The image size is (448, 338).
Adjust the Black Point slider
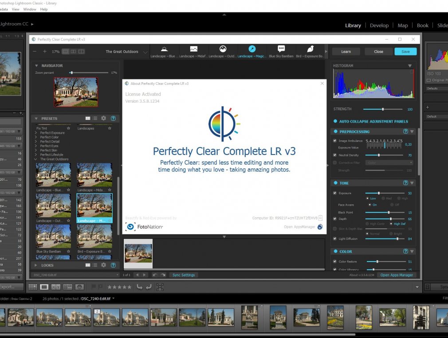coord(385,212)
